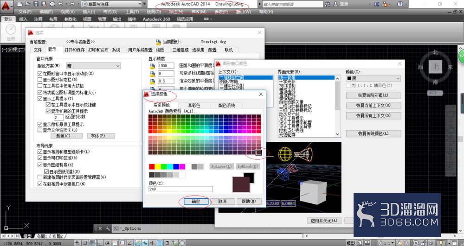The image size is (464, 246).
Task: Click the Redo arrow icon
Action: pyautogui.click(x=72, y=4)
